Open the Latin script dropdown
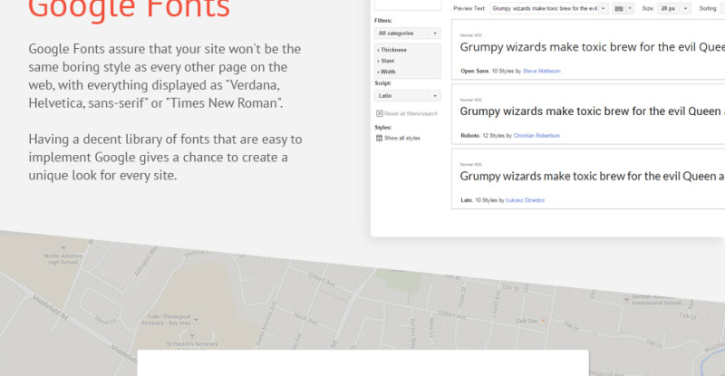The image size is (725, 376). 407,96
